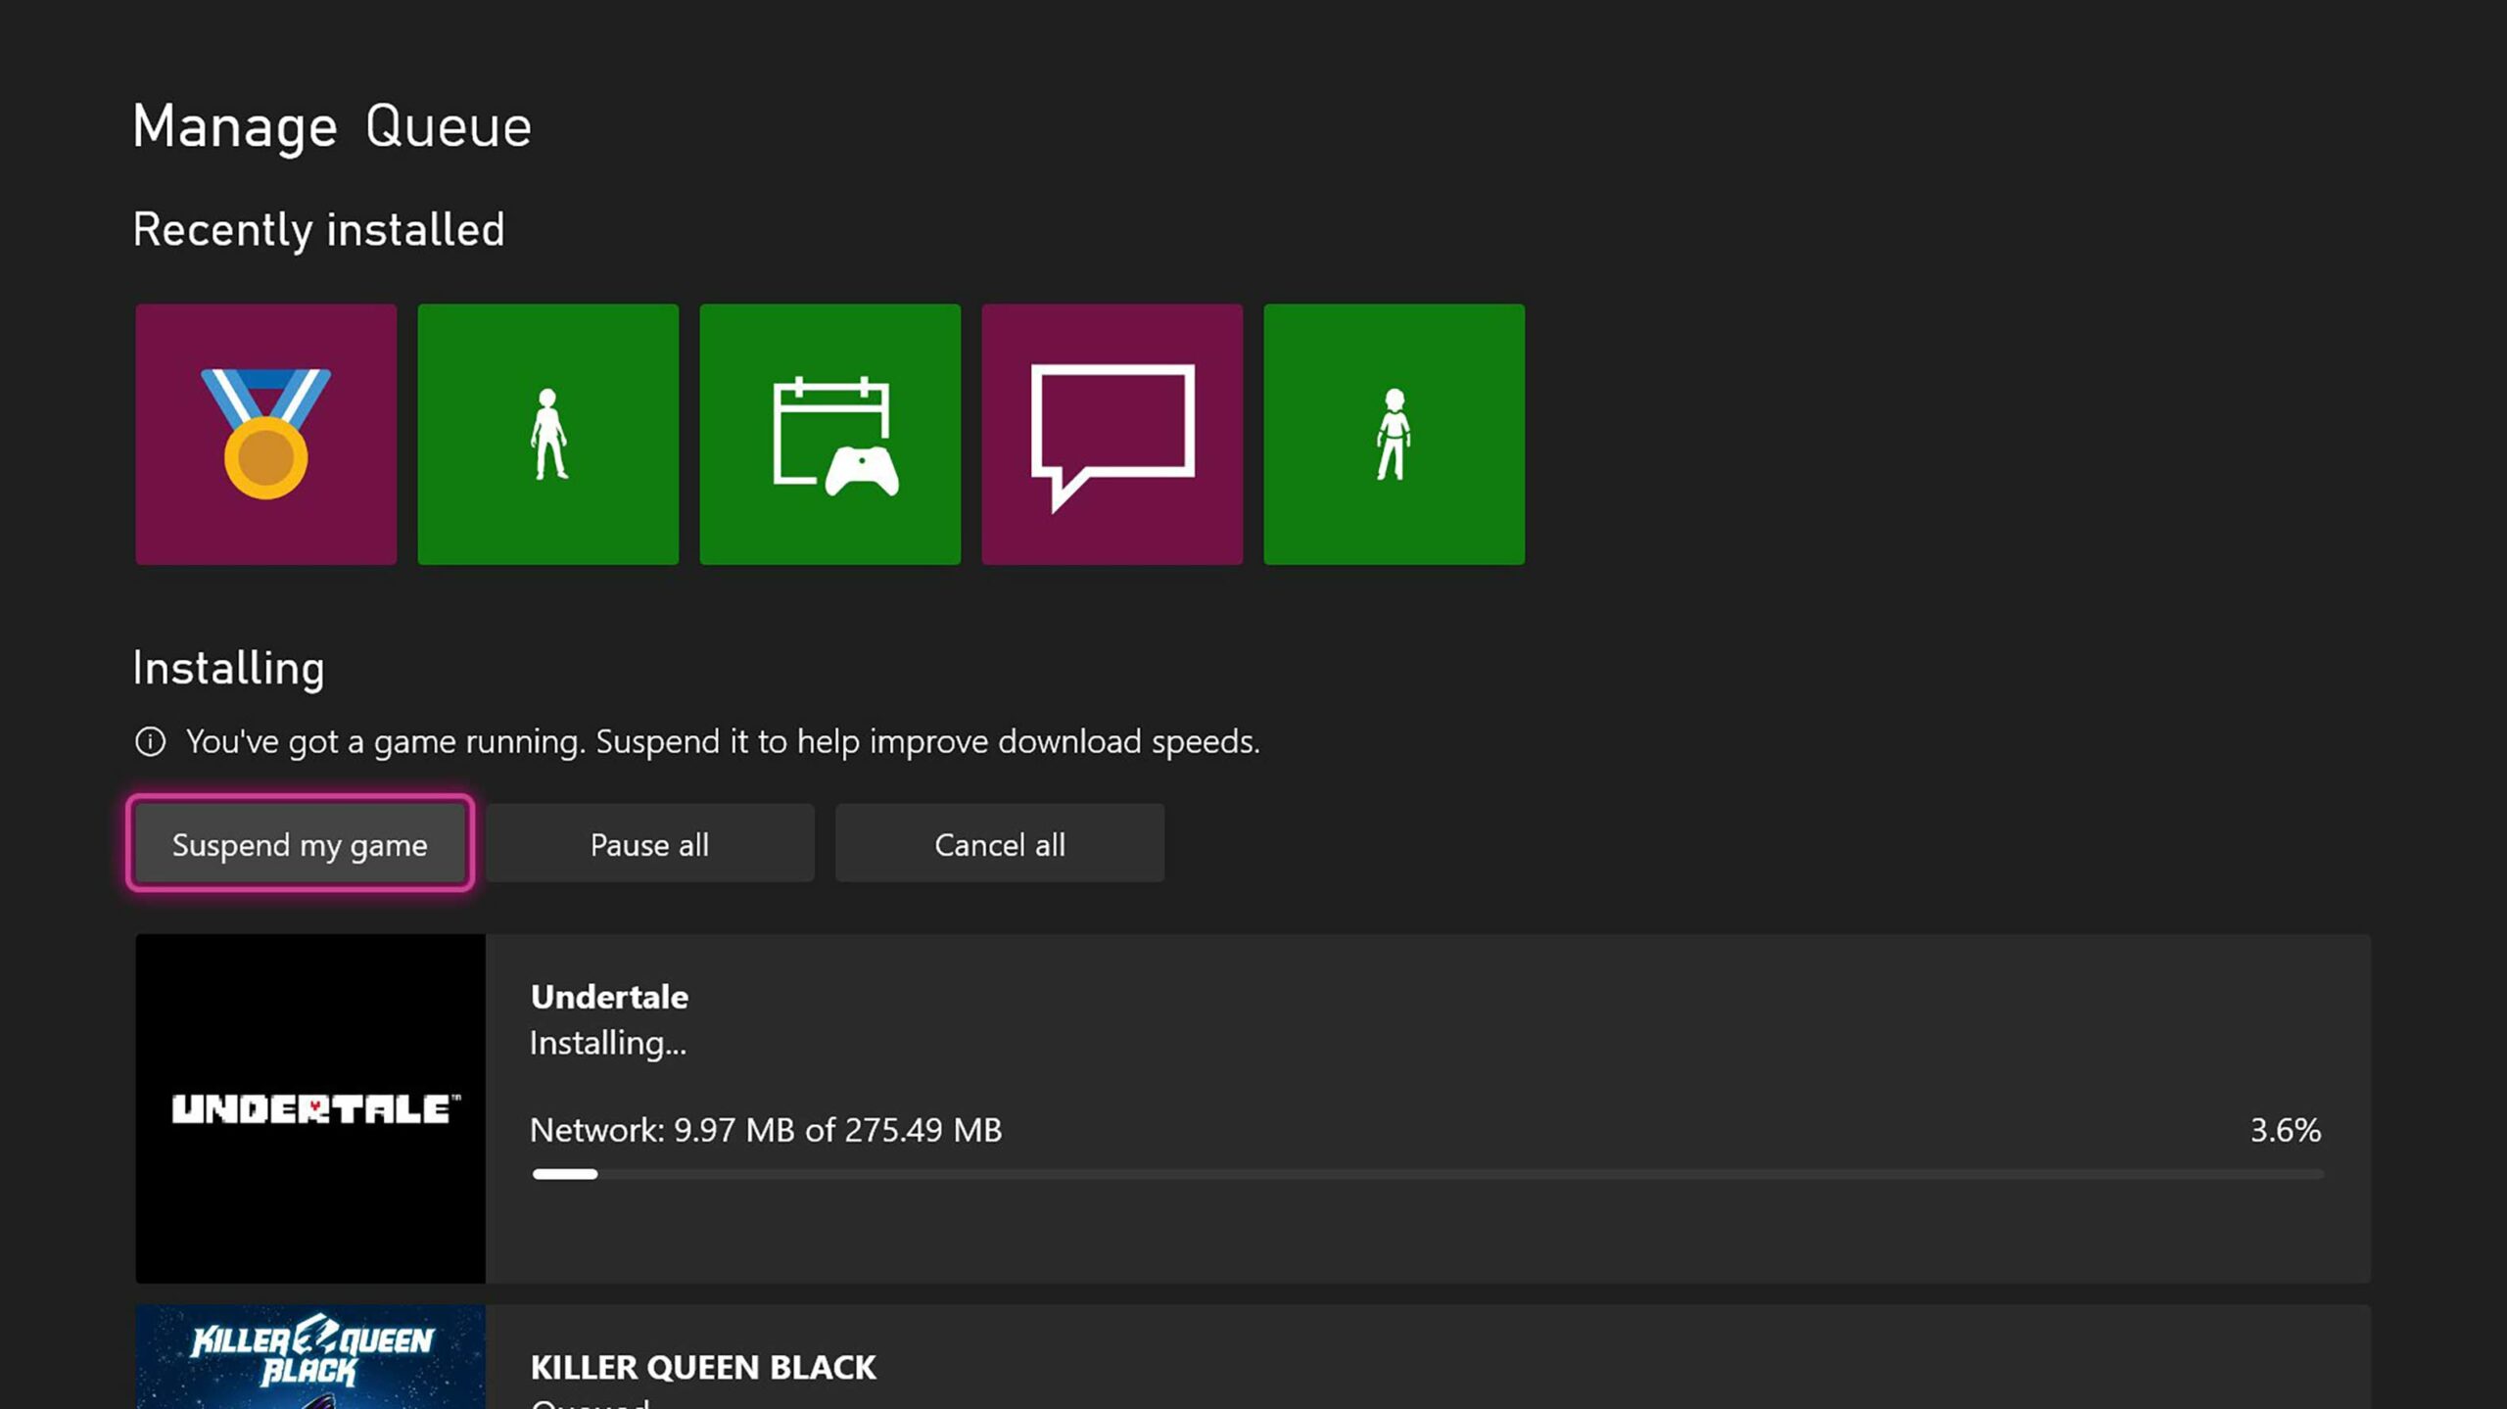Suspend my game to improve download speed
The height and width of the screenshot is (1409, 2507).
[x=299, y=844]
